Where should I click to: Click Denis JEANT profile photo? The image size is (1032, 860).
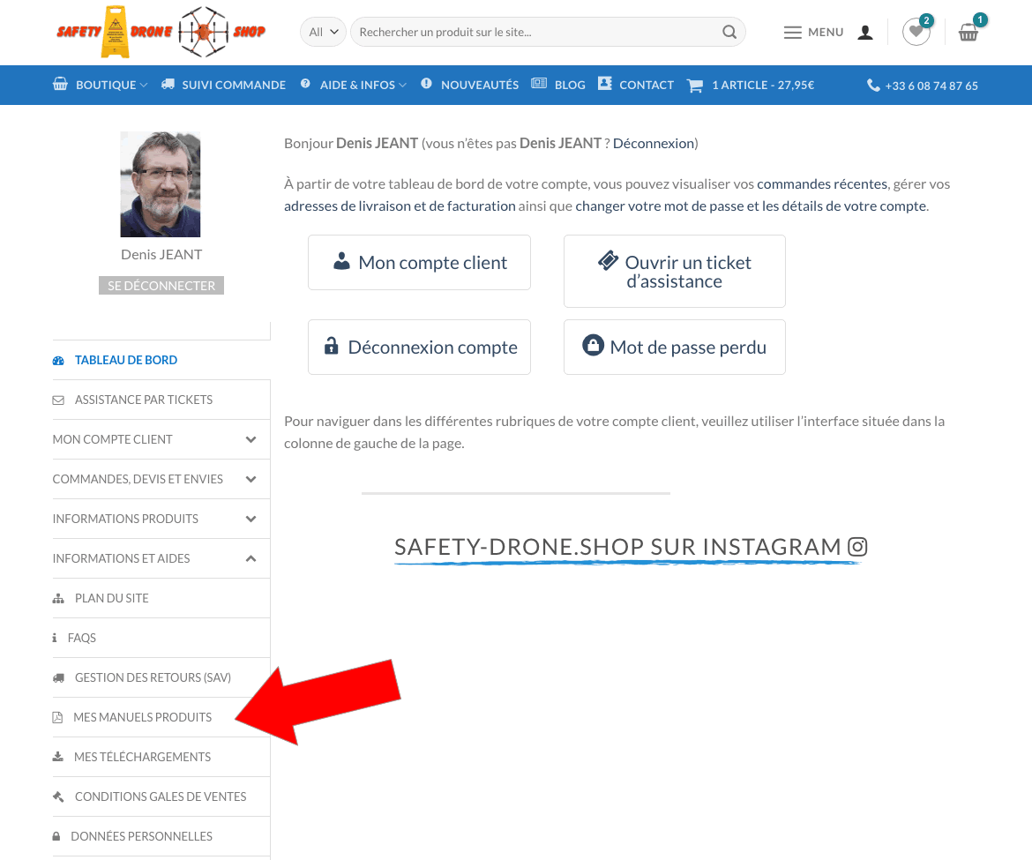click(161, 184)
